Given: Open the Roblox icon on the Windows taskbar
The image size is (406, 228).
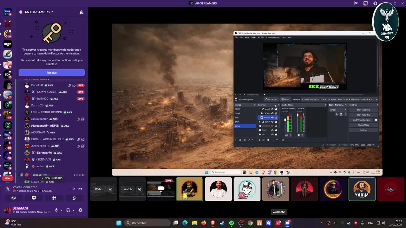Looking at the screenshot, I should (x=269, y=223).
